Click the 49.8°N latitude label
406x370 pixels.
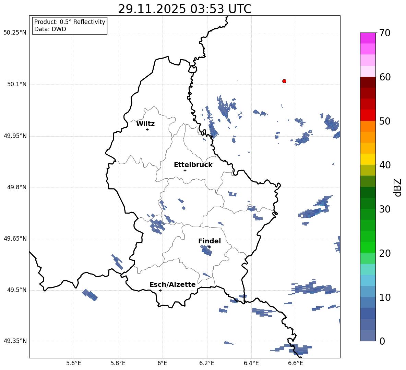point(17,187)
